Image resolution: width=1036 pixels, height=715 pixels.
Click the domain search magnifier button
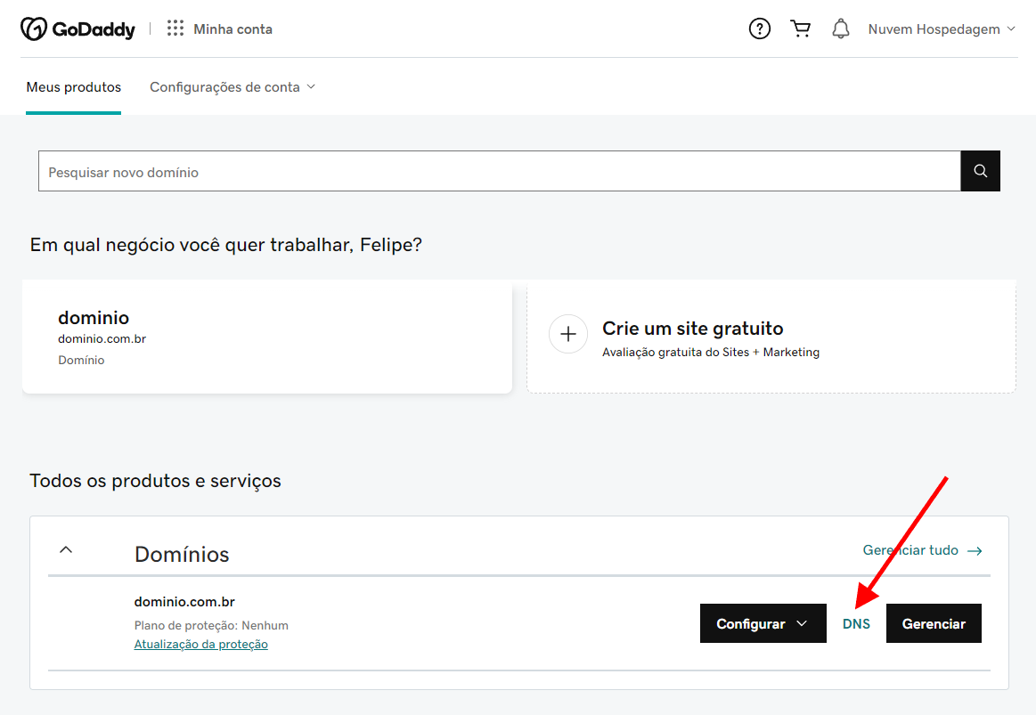[x=980, y=171]
